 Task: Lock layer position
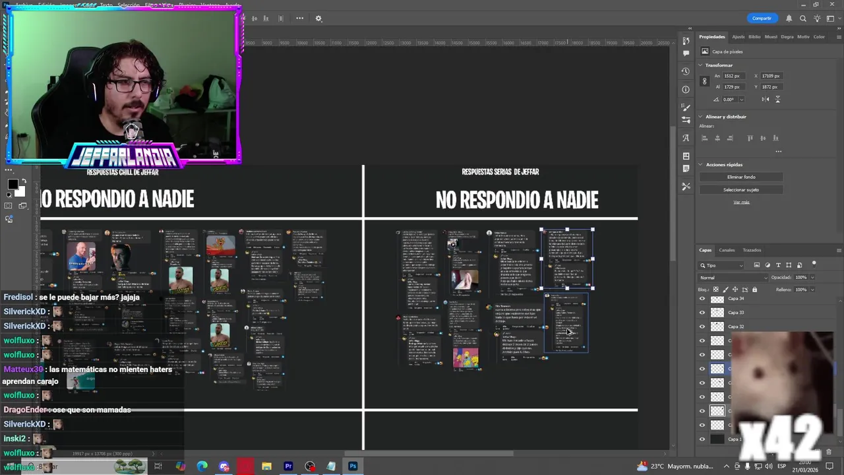click(735, 290)
